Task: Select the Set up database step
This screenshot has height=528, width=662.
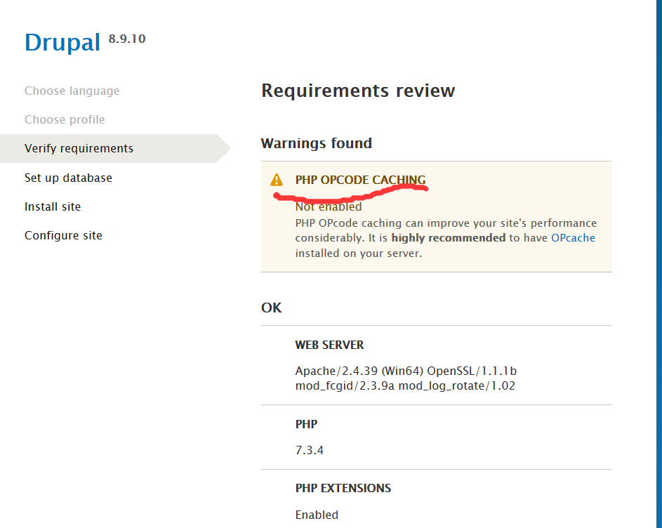Action: click(x=67, y=178)
